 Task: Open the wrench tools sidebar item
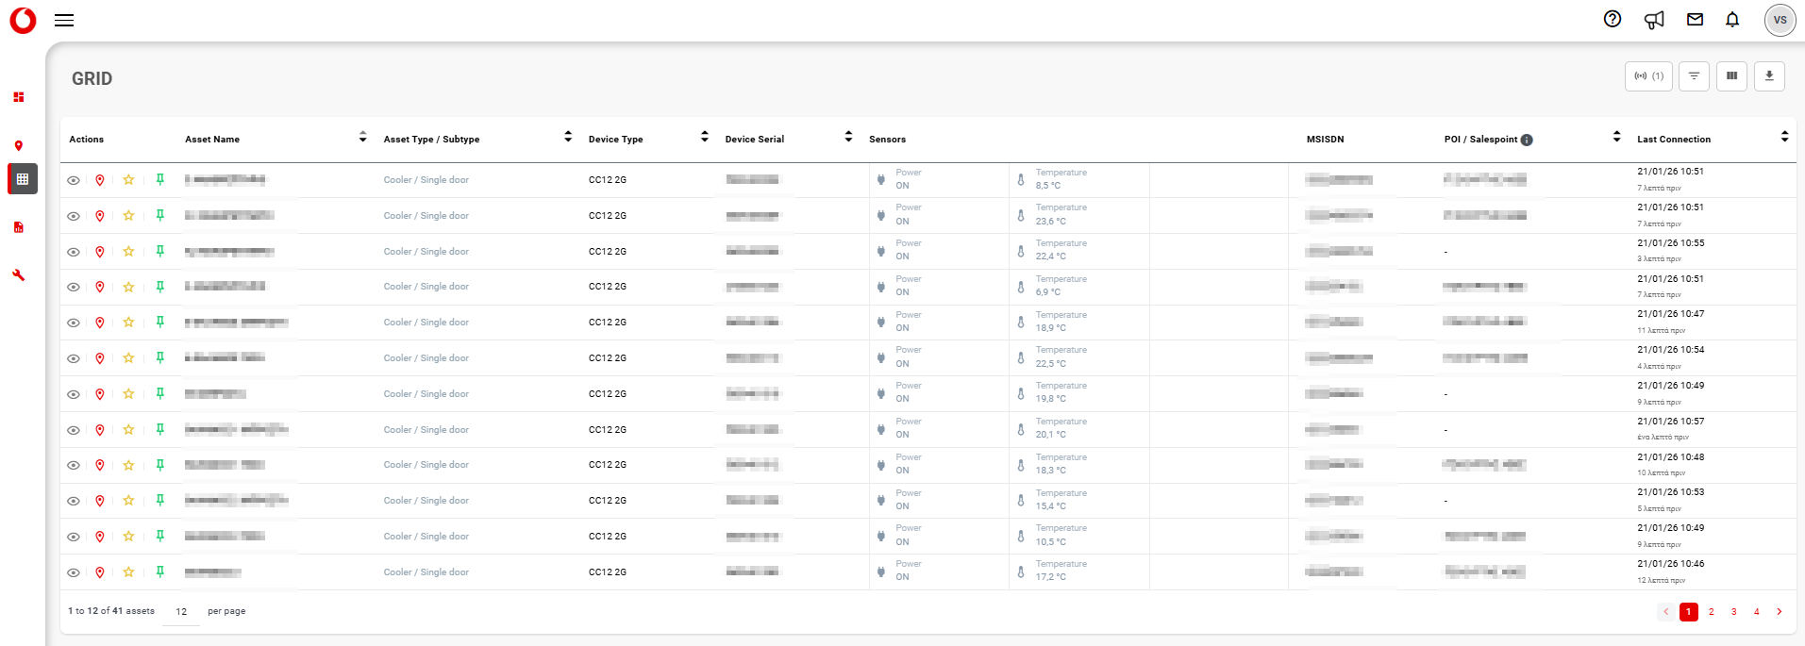coord(19,275)
